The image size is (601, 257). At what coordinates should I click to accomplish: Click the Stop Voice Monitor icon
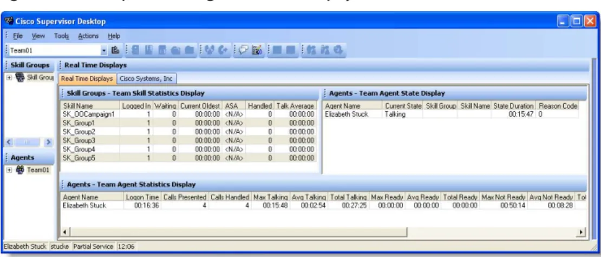(x=324, y=50)
